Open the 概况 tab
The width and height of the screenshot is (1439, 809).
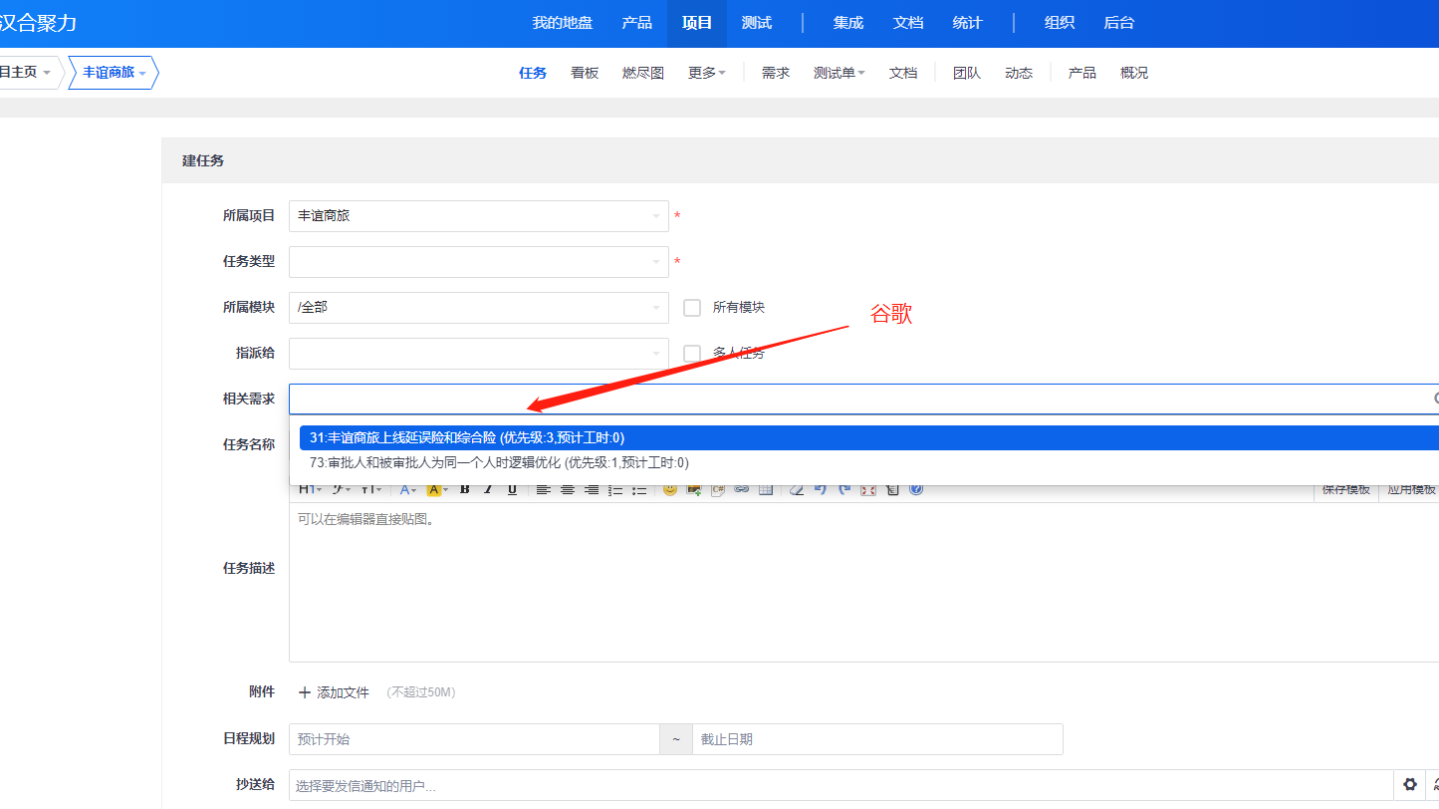point(1134,73)
